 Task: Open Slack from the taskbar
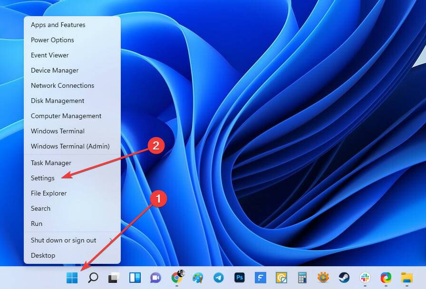tap(365, 278)
